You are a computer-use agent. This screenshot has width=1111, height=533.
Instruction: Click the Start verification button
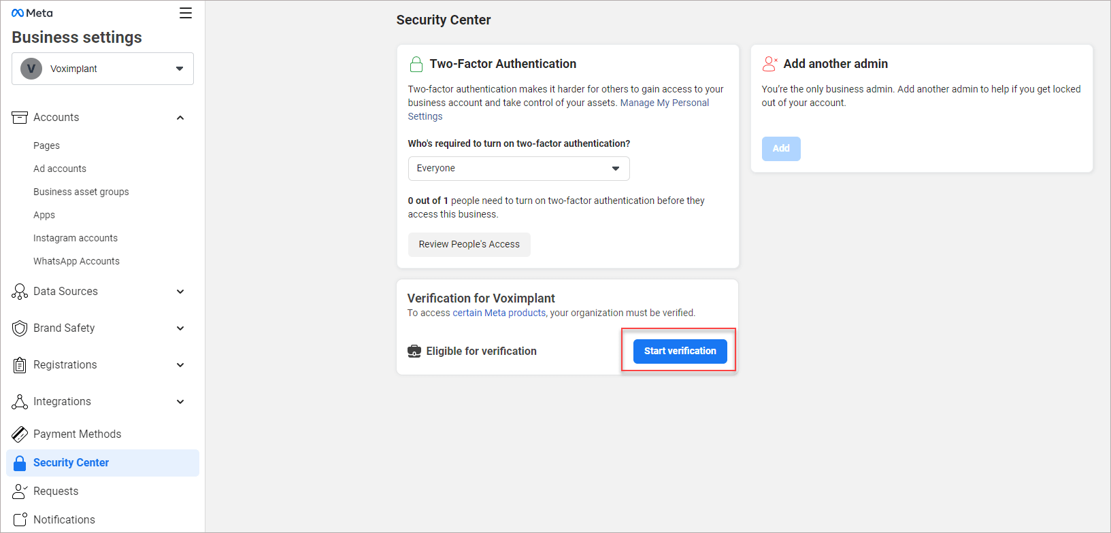pos(680,351)
